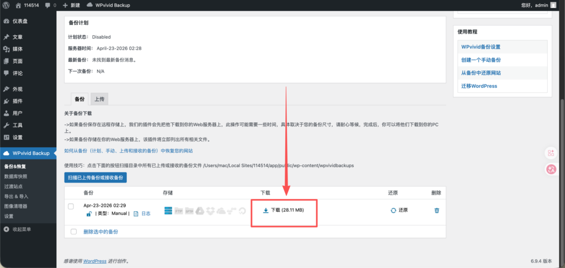The width and height of the screenshot is (565, 268).
Task: Click 您好, admin account text
Action: click(x=535, y=6)
